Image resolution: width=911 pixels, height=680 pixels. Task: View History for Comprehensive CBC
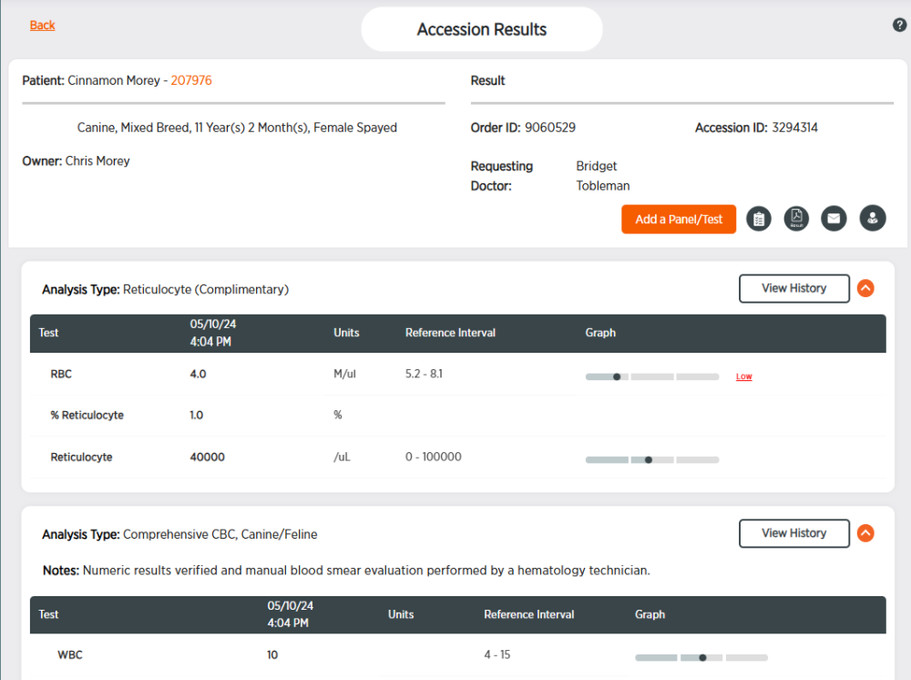(794, 533)
